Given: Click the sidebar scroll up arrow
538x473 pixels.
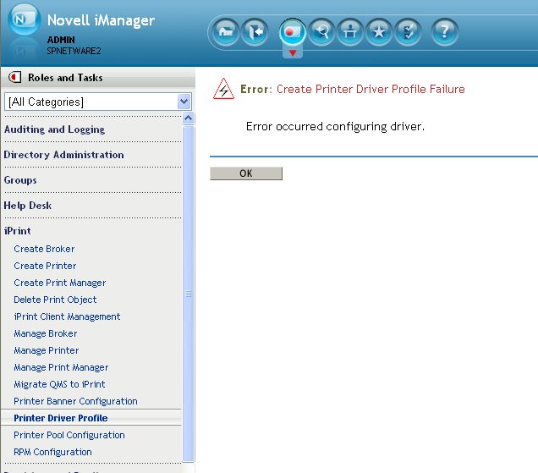Looking at the screenshot, I should (x=188, y=118).
